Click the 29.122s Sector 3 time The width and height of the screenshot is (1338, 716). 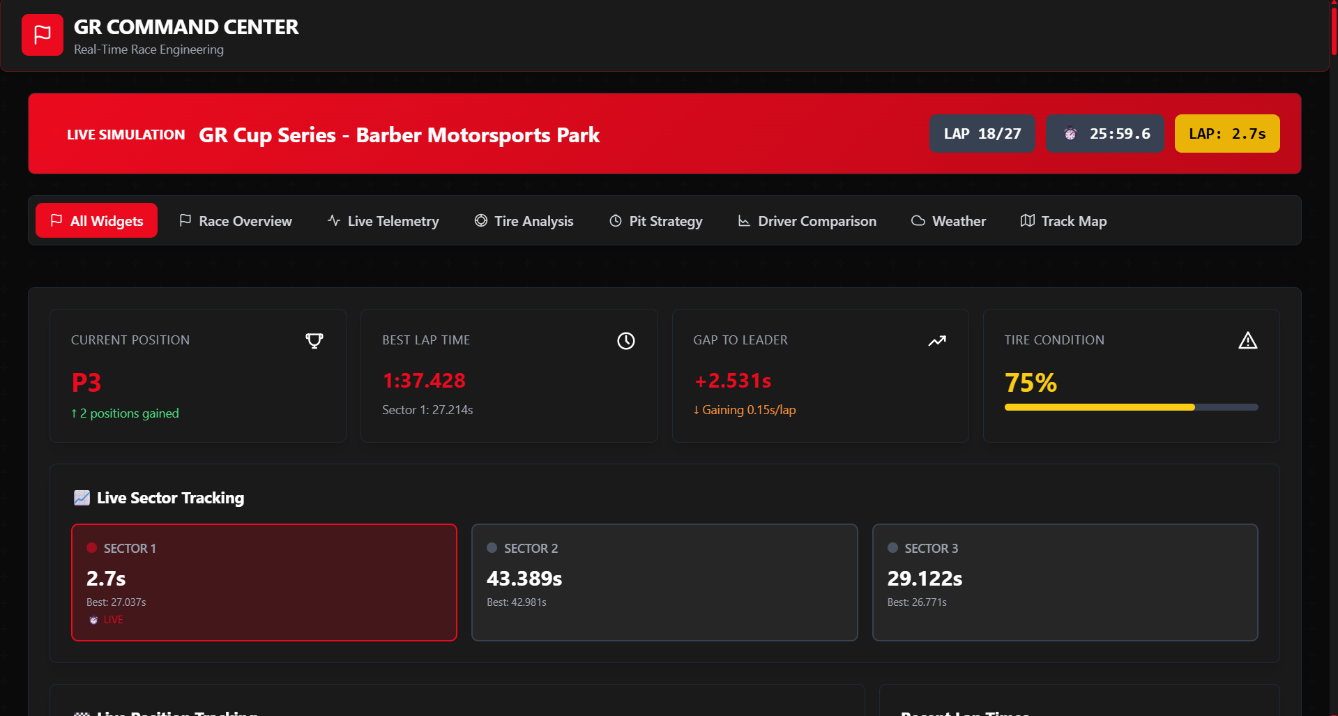pyautogui.click(x=925, y=579)
